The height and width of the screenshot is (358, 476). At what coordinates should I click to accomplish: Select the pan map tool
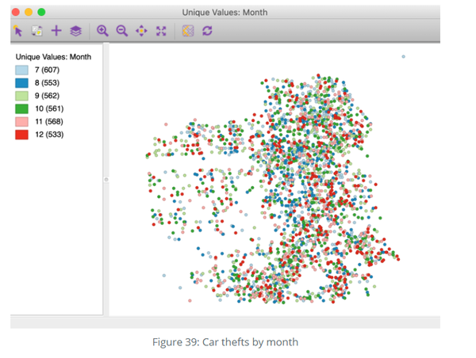141,31
